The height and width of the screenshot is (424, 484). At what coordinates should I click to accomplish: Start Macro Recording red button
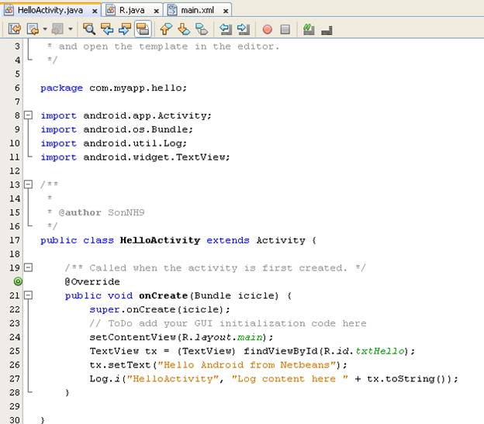tap(268, 29)
